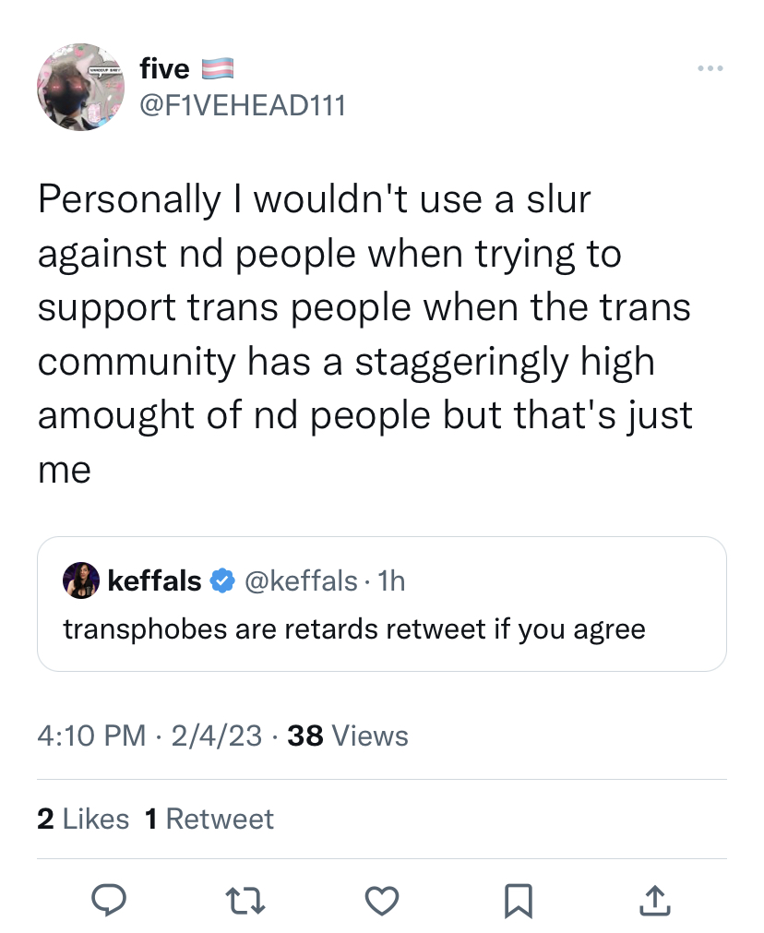Tap the retweet arrows icon
764x933 pixels.
(245, 901)
